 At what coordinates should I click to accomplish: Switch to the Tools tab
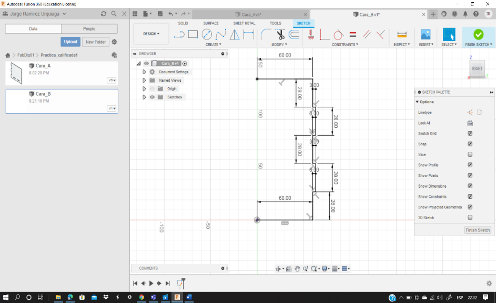pyautogui.click(x=275, y=23)
